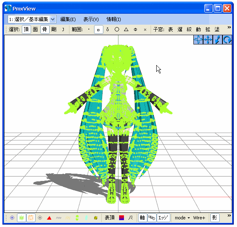Click the yellow hatched lines icon
Image resolution: width=237 pixels, height=227 pixels.
68,218
